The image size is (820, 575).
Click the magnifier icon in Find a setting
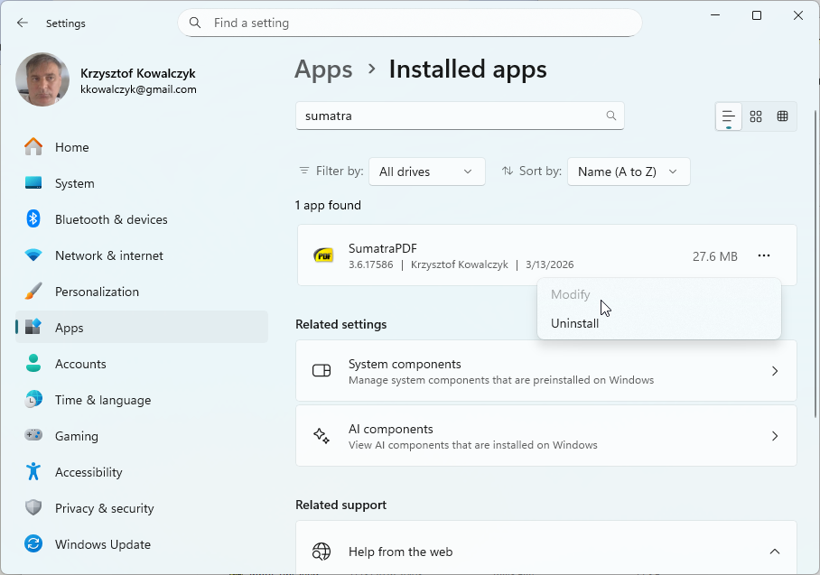tap(195, 23)
